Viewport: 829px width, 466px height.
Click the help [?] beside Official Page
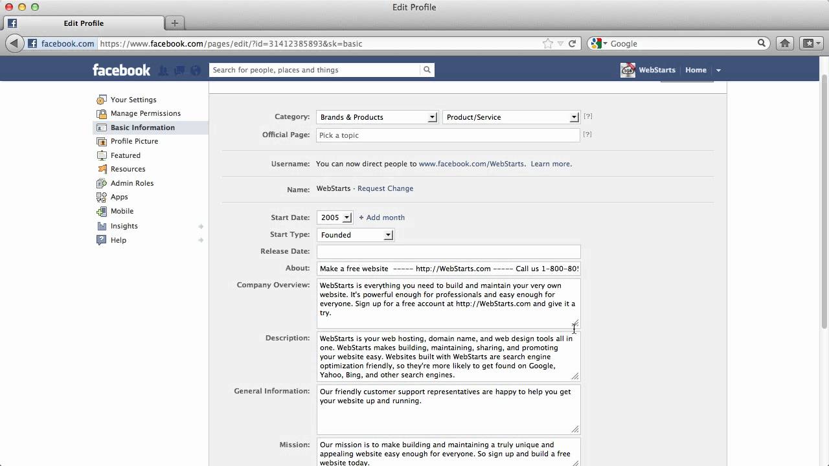coord(587,135)
